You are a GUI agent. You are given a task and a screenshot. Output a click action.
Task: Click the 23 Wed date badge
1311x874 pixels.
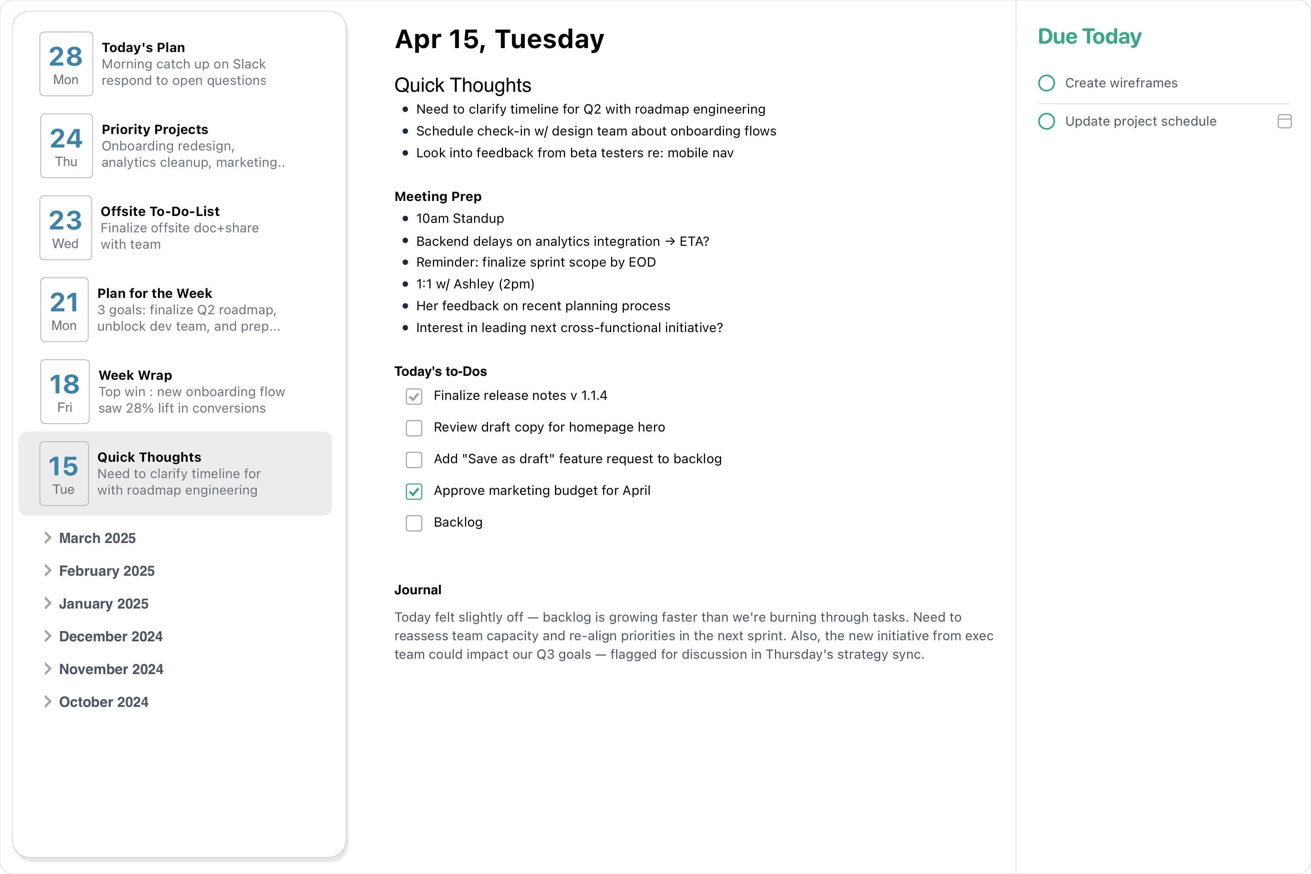click(x=65, y=227)
